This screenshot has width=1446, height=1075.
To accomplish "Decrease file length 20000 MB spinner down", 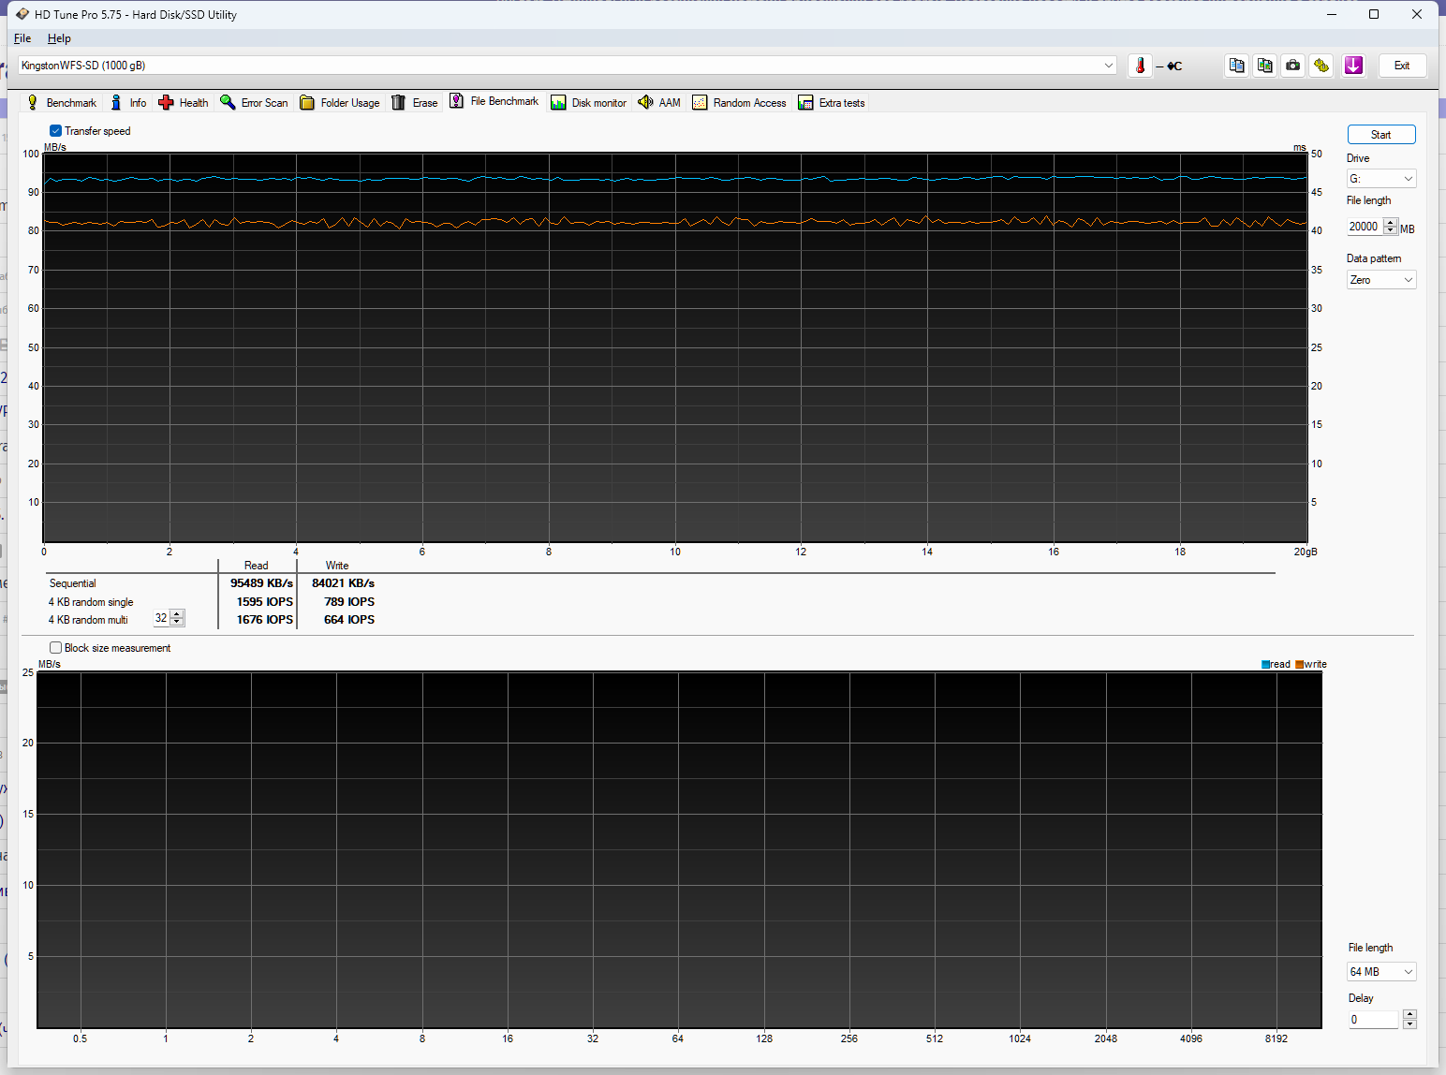I will coord(1391,230).
